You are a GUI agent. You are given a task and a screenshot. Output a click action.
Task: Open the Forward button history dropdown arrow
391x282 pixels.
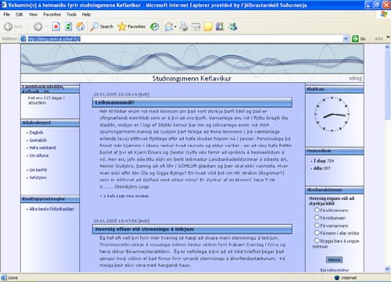click(x=47, y=27)
